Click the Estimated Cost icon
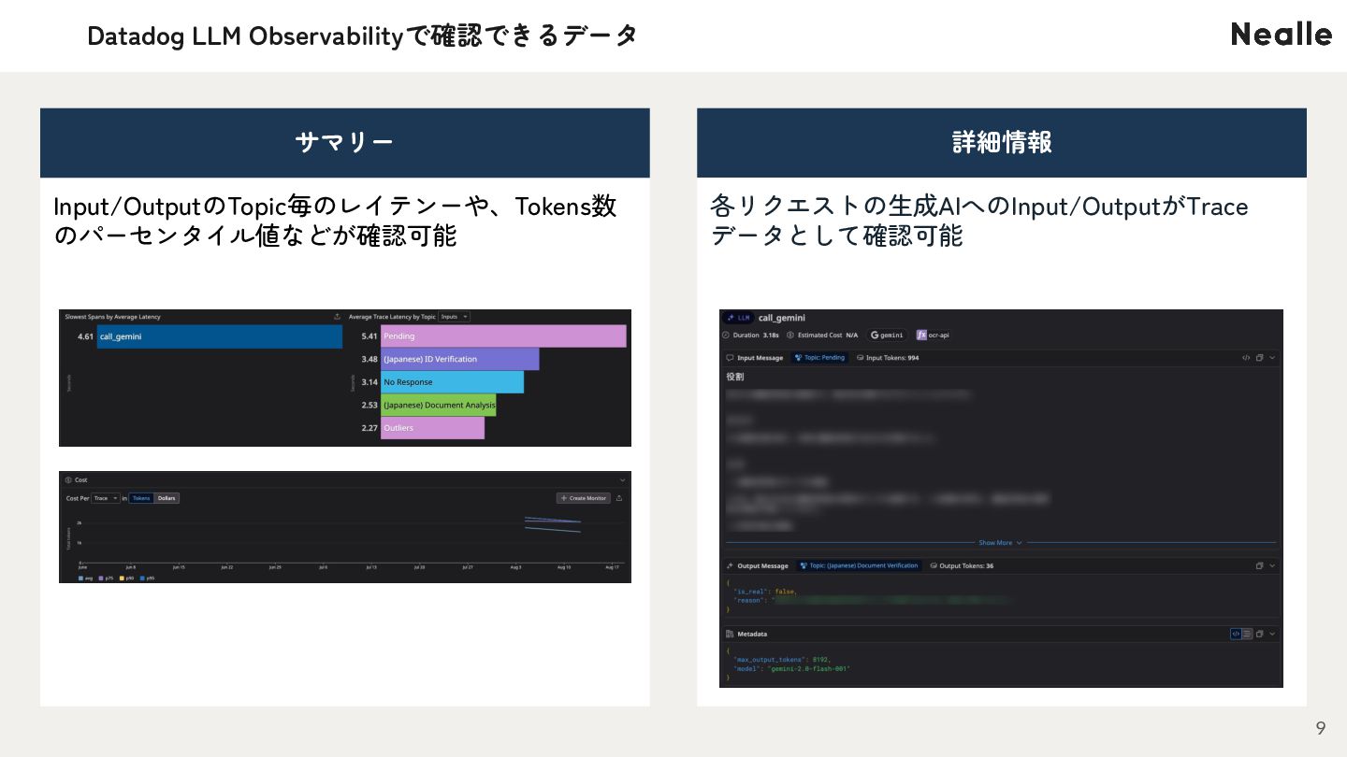Image resolution: width=1347 pixels, height=757 pixels. point(790,335)
